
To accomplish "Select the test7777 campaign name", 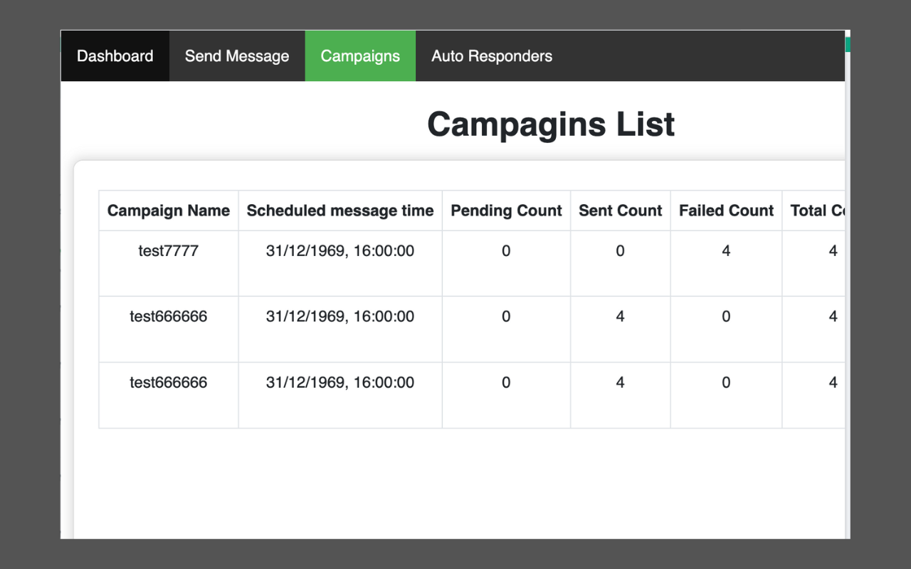I will point(169,251).
